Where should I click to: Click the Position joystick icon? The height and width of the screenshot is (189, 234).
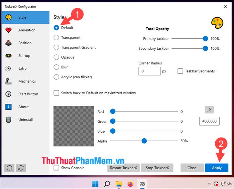(x=8, y=43)
